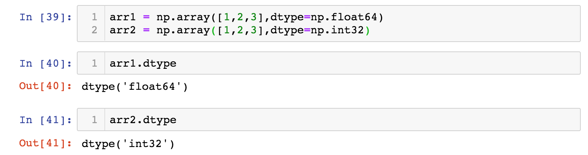Click the In [40]: prompt label
The image size is (588, 155).
(x=46, y=63)
